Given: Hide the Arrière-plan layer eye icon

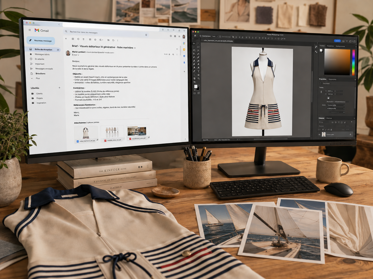Looking at the screenshot, I should [319, 134].
